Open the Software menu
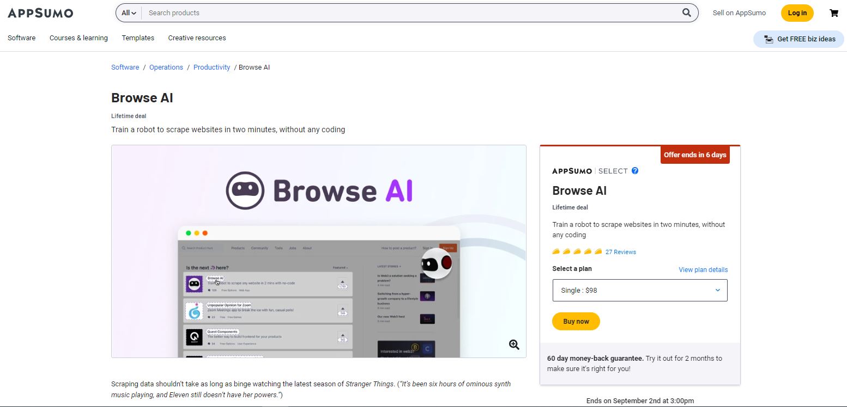This screenshot has width=847, height=407. tap(22, 38)
